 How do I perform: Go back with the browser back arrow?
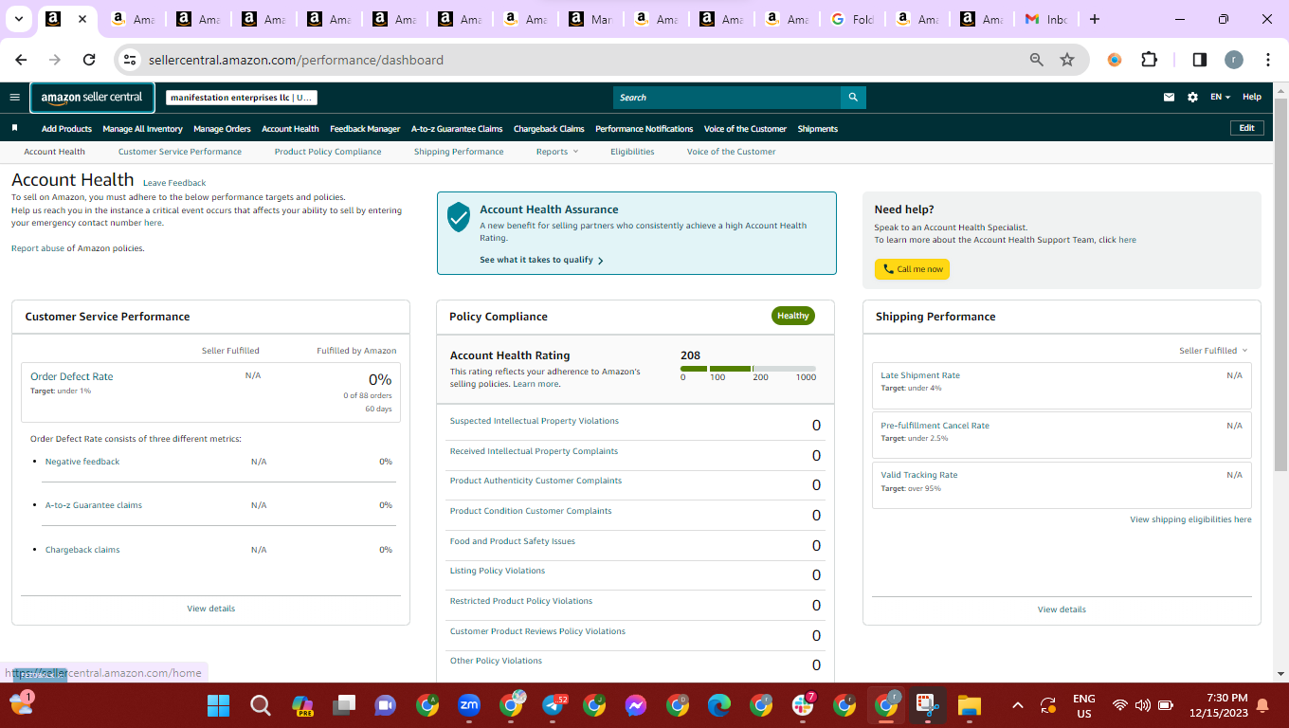tap(22, 60)
